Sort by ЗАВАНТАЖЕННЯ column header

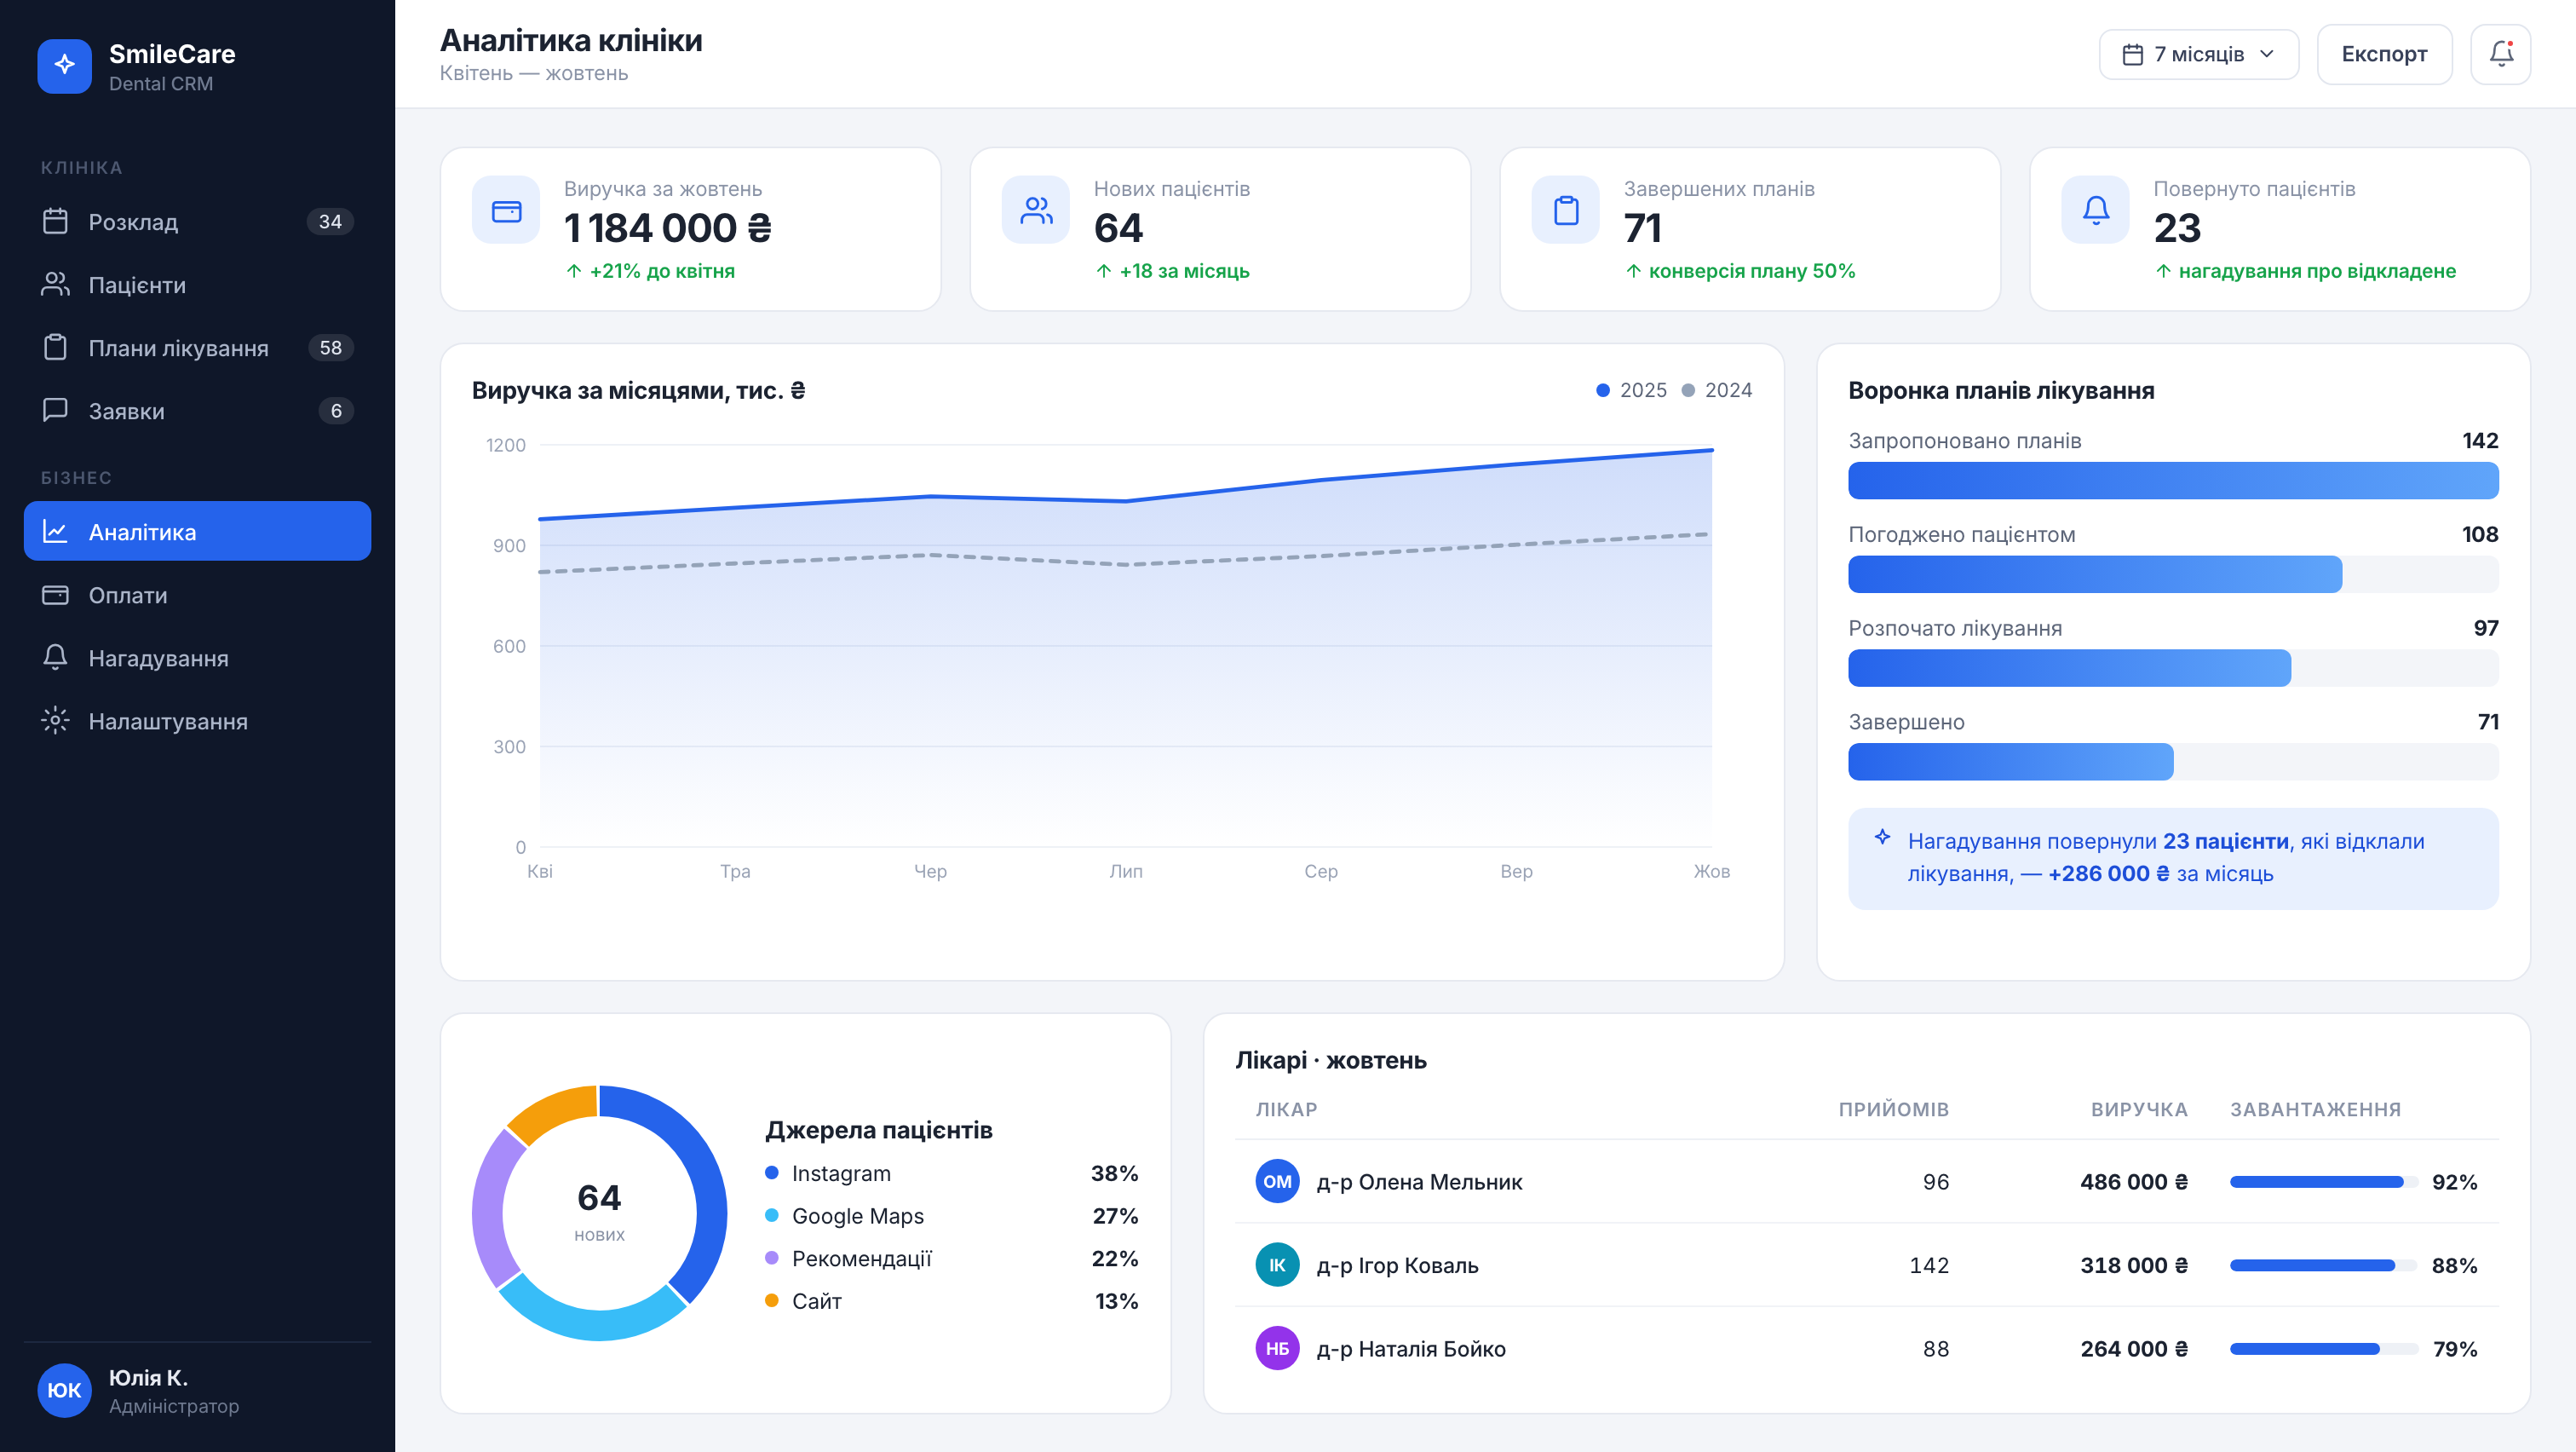click(2315, 1109)
